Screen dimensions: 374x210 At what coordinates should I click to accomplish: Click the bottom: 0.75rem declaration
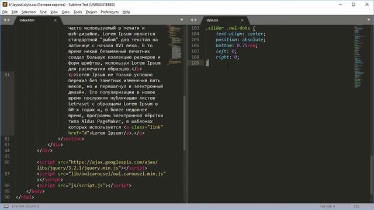237,45
